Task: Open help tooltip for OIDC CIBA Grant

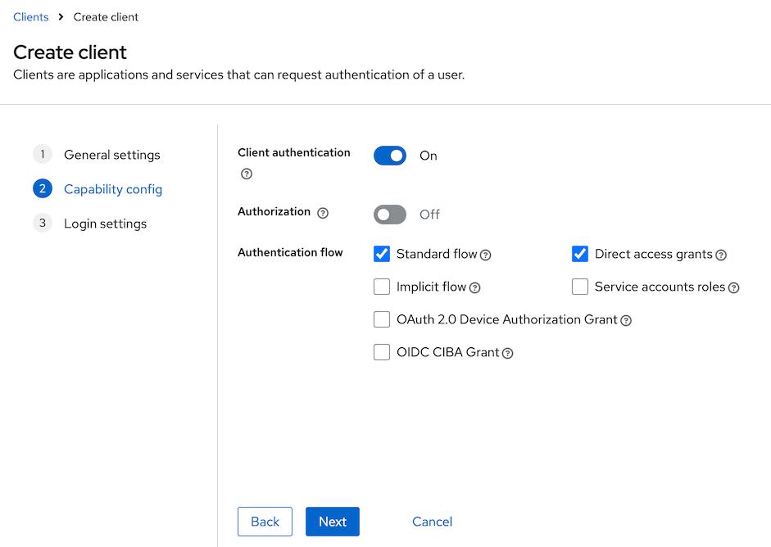Action: coord(508,353)
